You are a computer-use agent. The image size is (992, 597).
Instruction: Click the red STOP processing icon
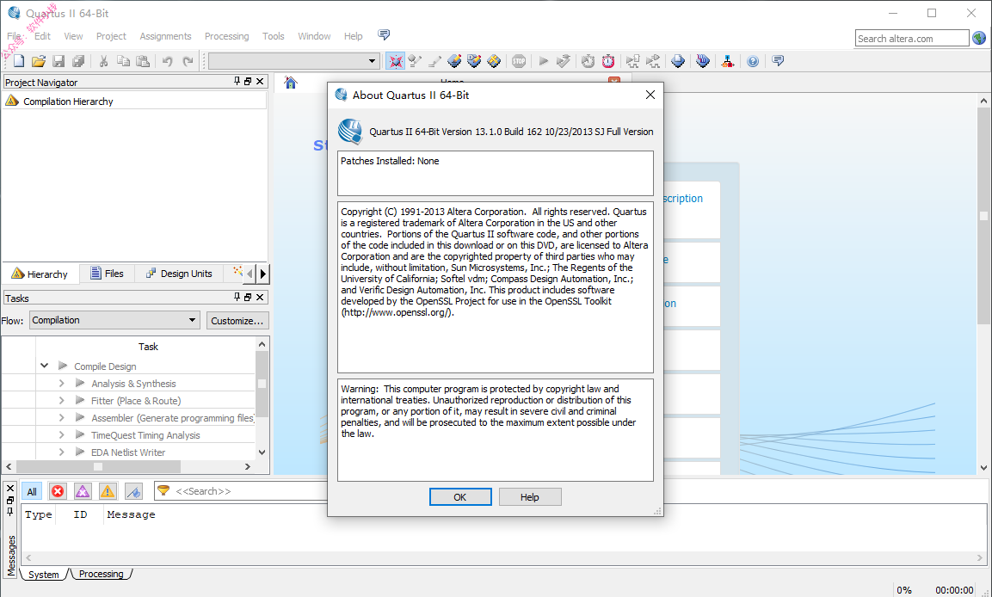tap(519, 61)
